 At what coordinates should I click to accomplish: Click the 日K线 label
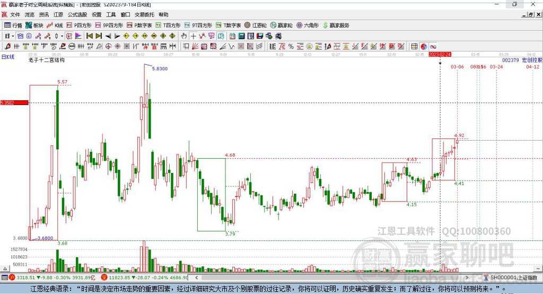tap(8, 57)
